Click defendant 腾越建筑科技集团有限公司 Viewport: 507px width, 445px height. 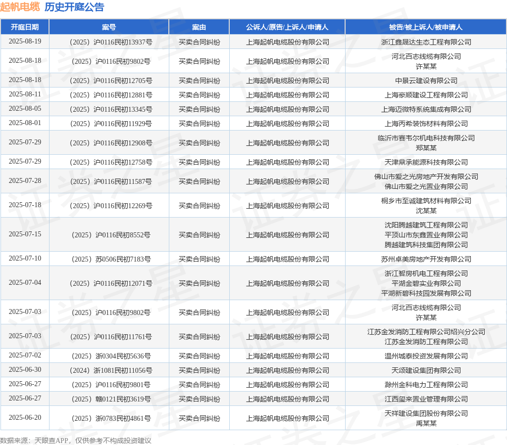[426, 245]
